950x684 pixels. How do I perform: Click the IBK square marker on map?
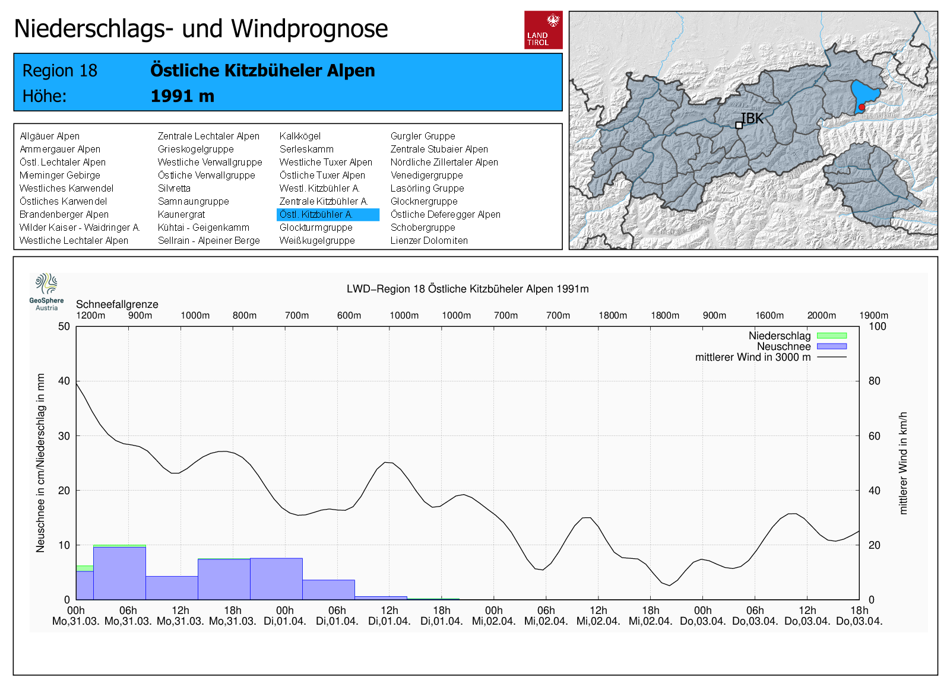click(739, 125)
